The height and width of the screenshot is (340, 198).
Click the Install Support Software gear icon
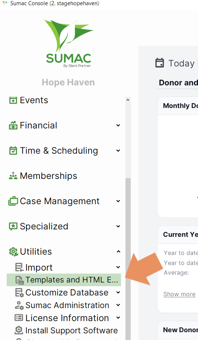19,330
